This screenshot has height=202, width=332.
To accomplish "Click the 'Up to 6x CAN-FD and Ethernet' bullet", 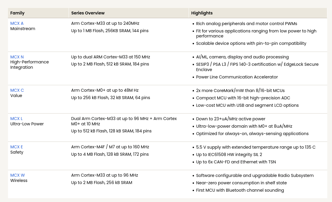I will 236,162.
